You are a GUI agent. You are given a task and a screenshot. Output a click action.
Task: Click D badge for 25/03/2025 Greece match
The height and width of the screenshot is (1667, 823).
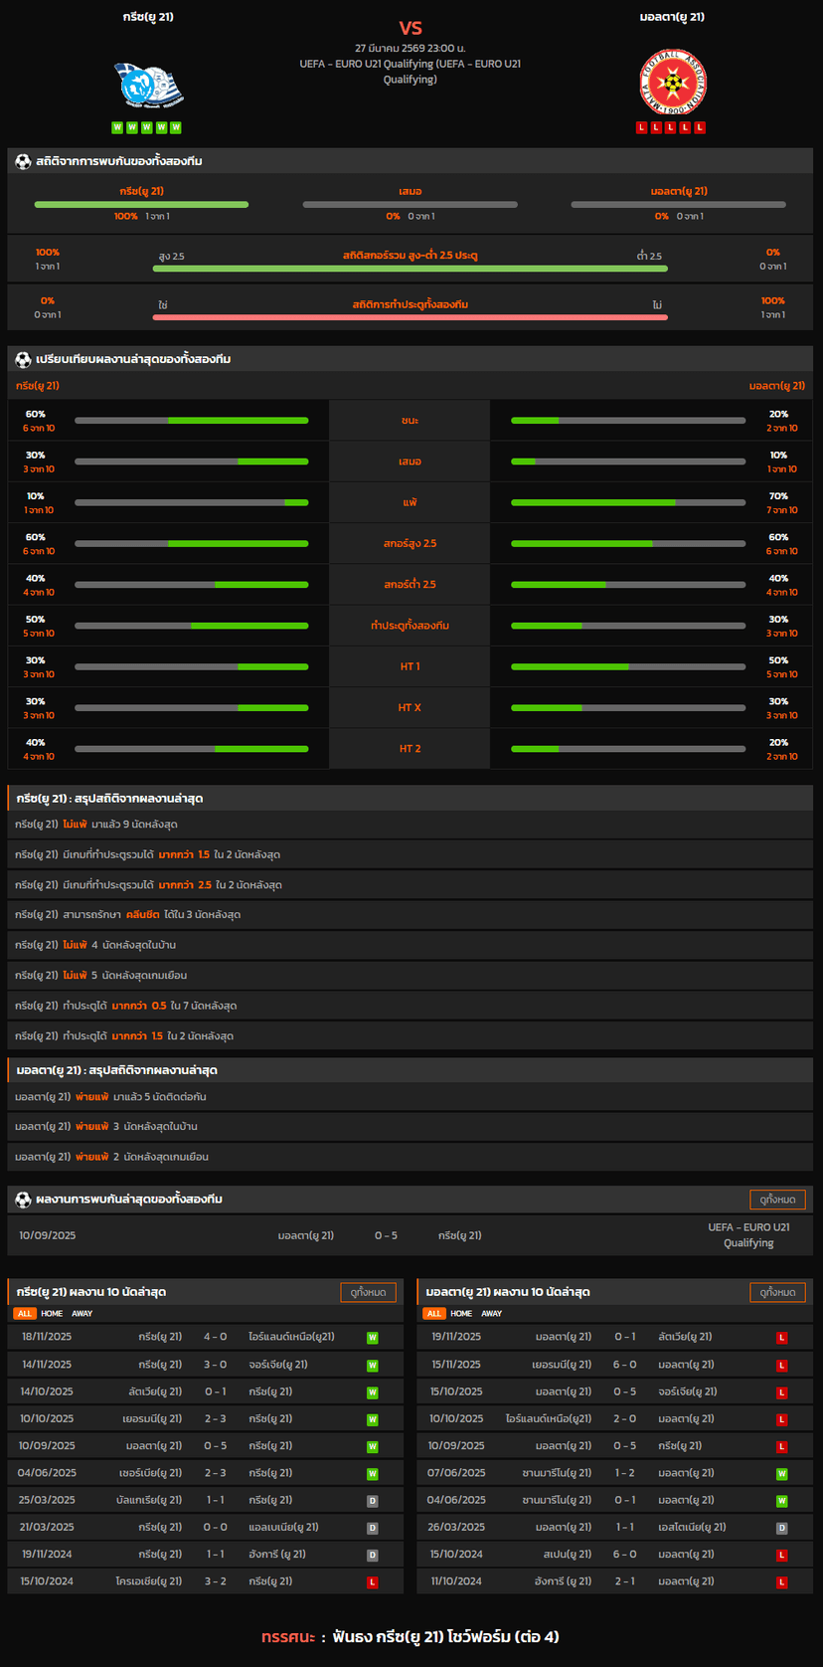click(x=373, y=1501)
